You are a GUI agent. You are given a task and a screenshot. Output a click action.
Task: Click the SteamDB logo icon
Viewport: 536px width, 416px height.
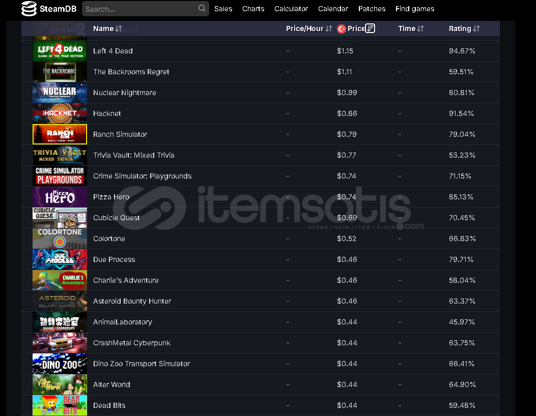(29, 9)
